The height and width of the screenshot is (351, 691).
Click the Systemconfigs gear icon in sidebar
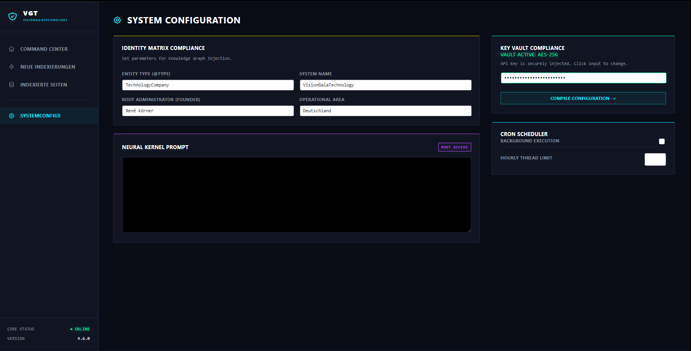click(x=12, y=116)
